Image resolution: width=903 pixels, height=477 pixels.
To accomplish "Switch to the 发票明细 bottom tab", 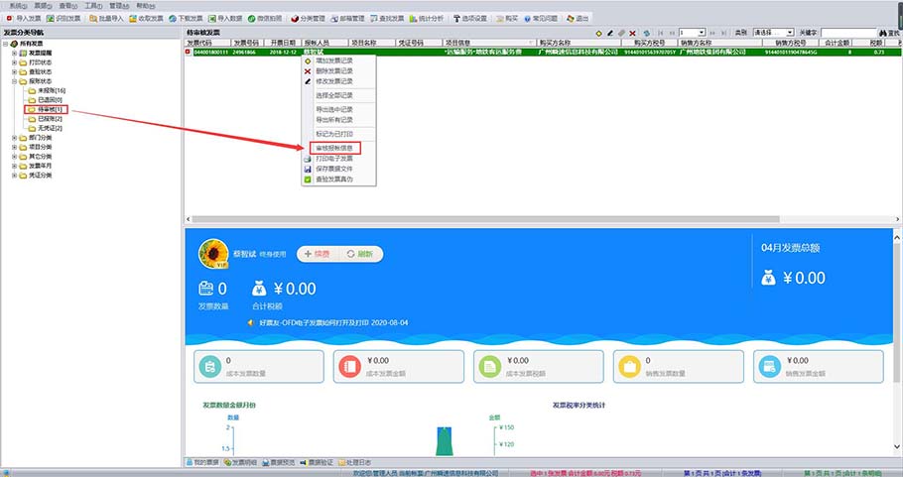I will click(241, 462).
